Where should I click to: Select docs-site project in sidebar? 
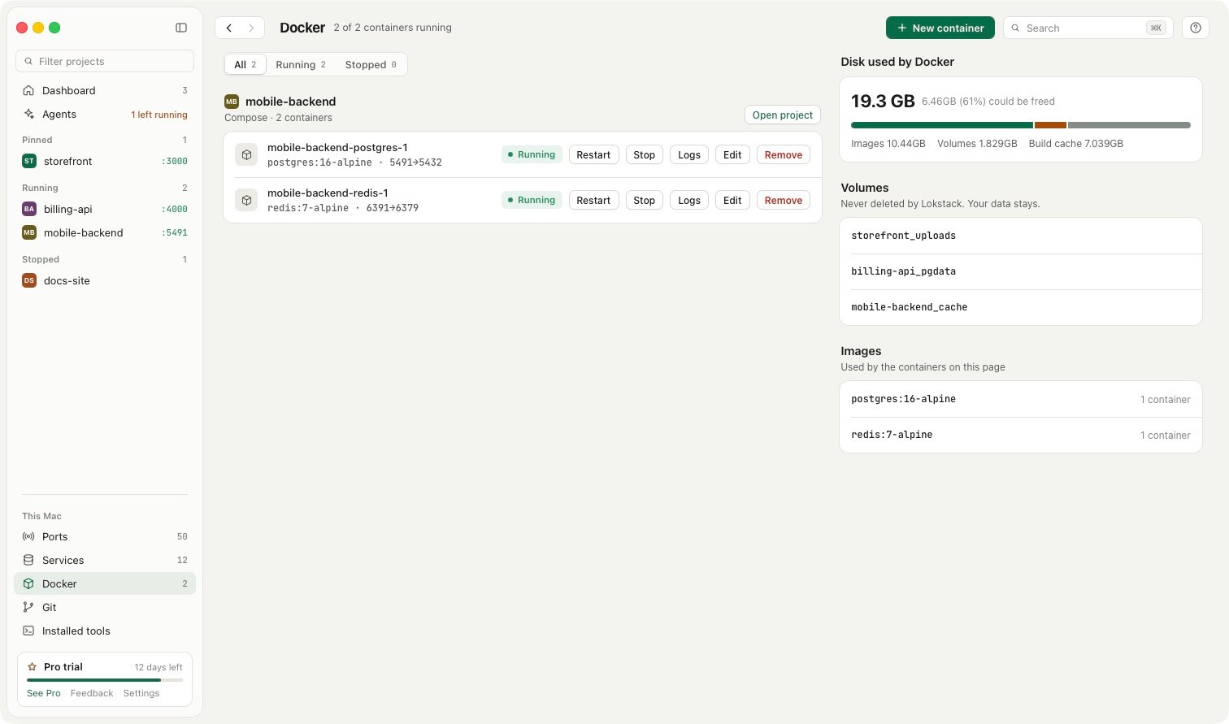(x=105, y=280)
